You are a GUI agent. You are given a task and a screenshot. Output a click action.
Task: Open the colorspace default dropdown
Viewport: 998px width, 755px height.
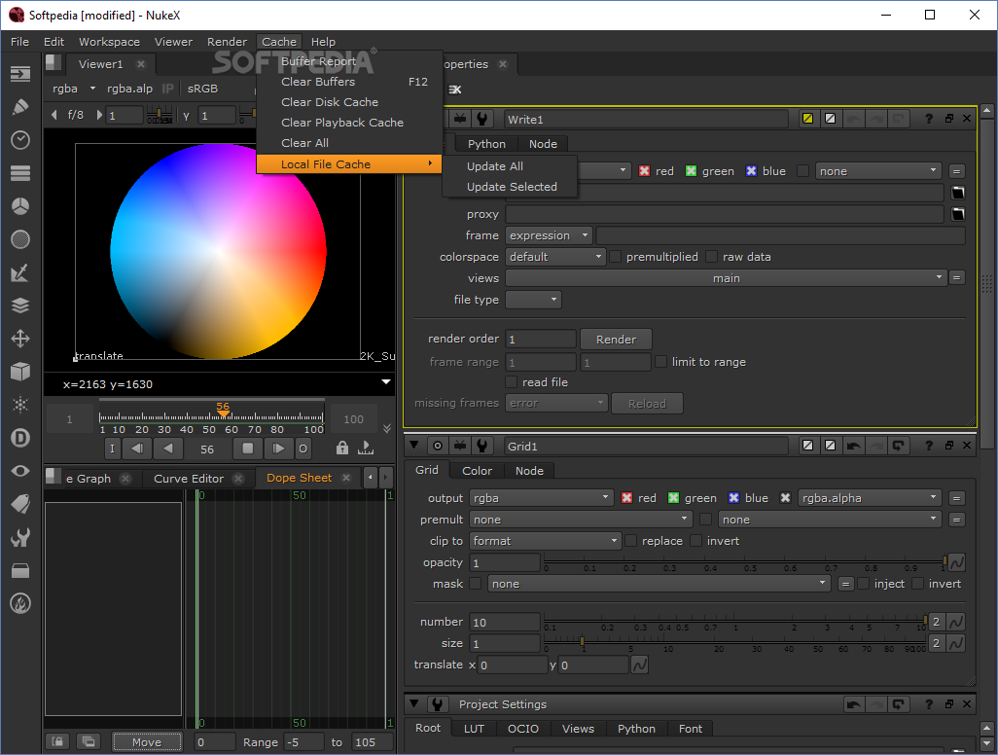pos(555,257)
